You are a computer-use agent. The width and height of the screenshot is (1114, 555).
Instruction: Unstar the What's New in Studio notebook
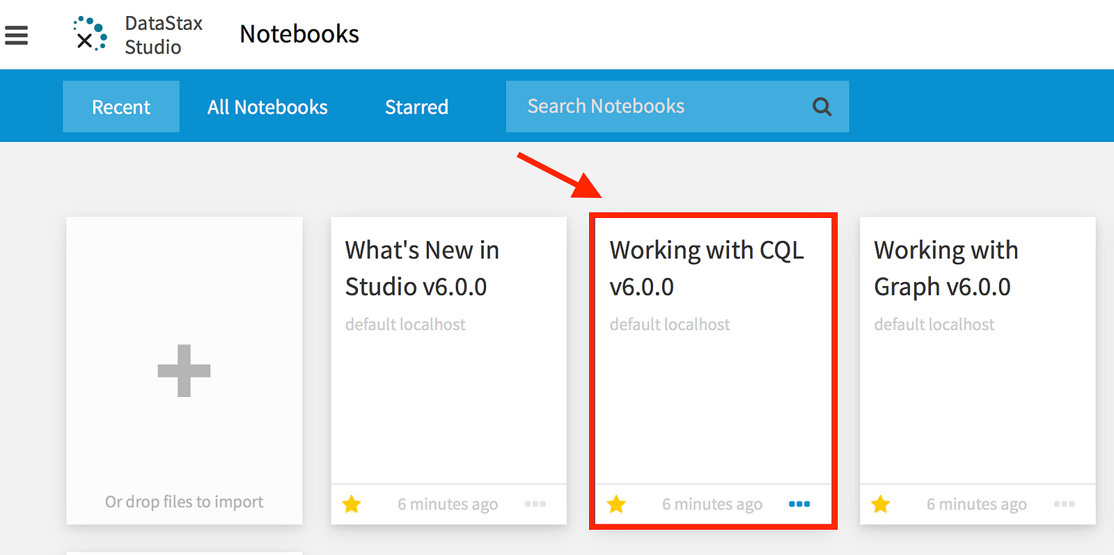coord(352,504)
